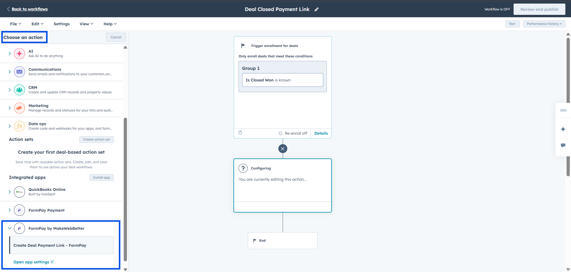Cancel choosing an action
The image size is (571, 272).
click(116, 37)
